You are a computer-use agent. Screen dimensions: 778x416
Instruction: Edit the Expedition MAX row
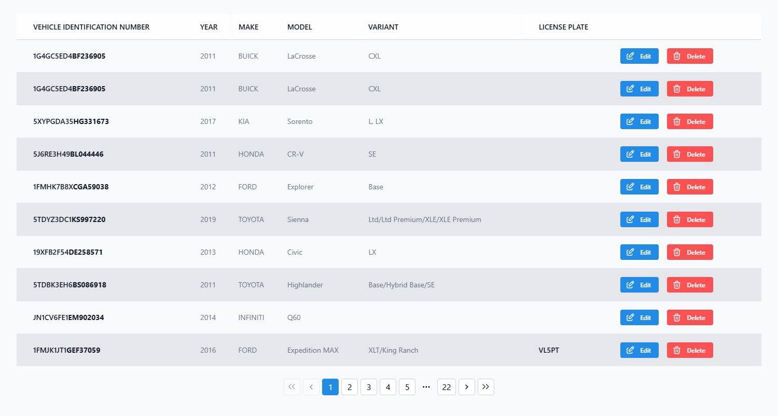(640, 350)
